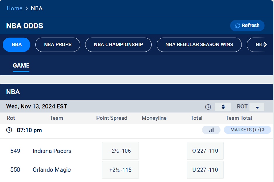Viewport: 274px width, 182px height.
Task: Click the refresh circular arrows icon
Action: tap(238, 25)
